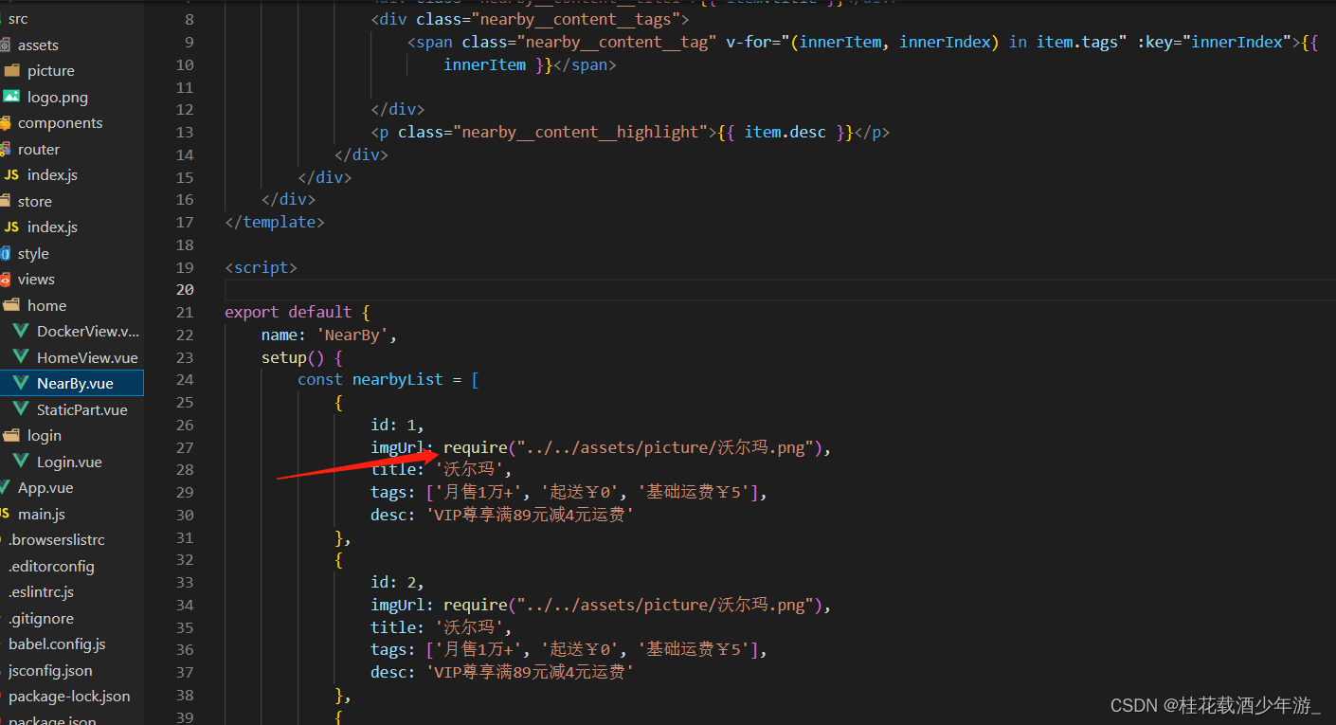Open .browserslistrc file
The width and height of the screenshot is (1336, 725).
click(57, 540)
